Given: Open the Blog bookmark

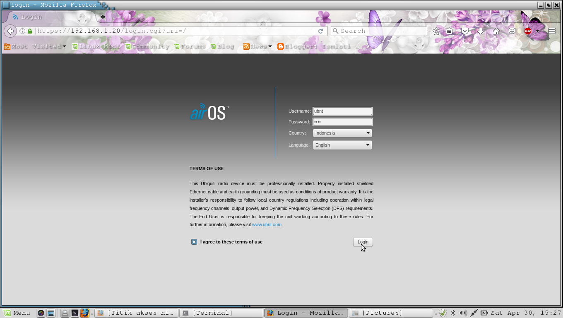Looking at the screenshot, I should click(222, 46).
